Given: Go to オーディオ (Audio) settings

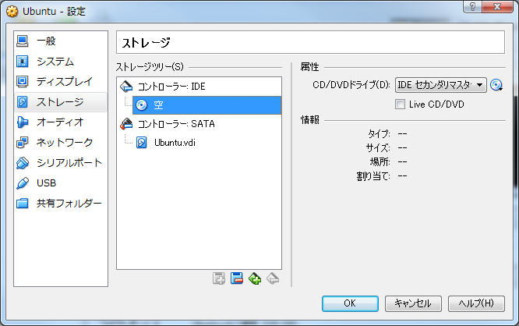Looking at the screenshot, I should (x=59, y=122).
